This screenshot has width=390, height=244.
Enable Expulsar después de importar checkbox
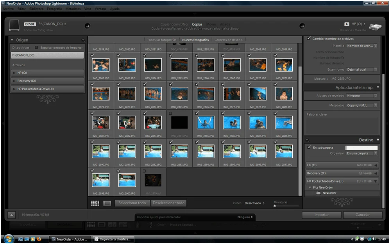point(36,48)
